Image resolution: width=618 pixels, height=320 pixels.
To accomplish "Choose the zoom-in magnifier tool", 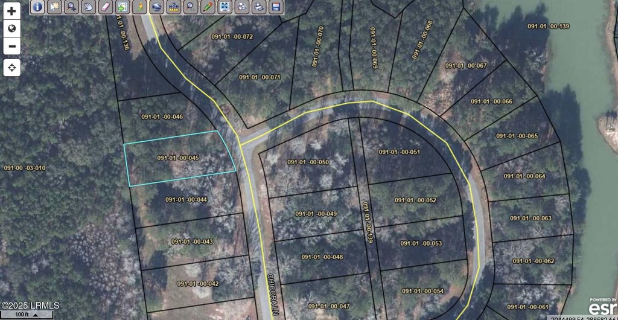I will 71,7.
